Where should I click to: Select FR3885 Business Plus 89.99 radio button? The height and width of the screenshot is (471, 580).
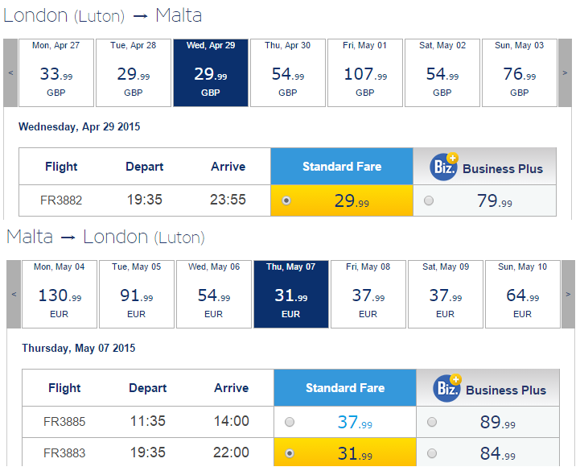coord(432,422)
